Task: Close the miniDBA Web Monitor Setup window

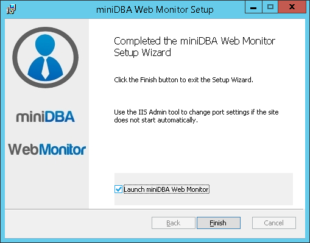Action: 292,7
